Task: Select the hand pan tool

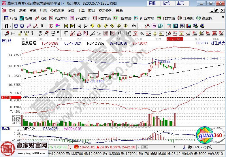Action: 134,26
